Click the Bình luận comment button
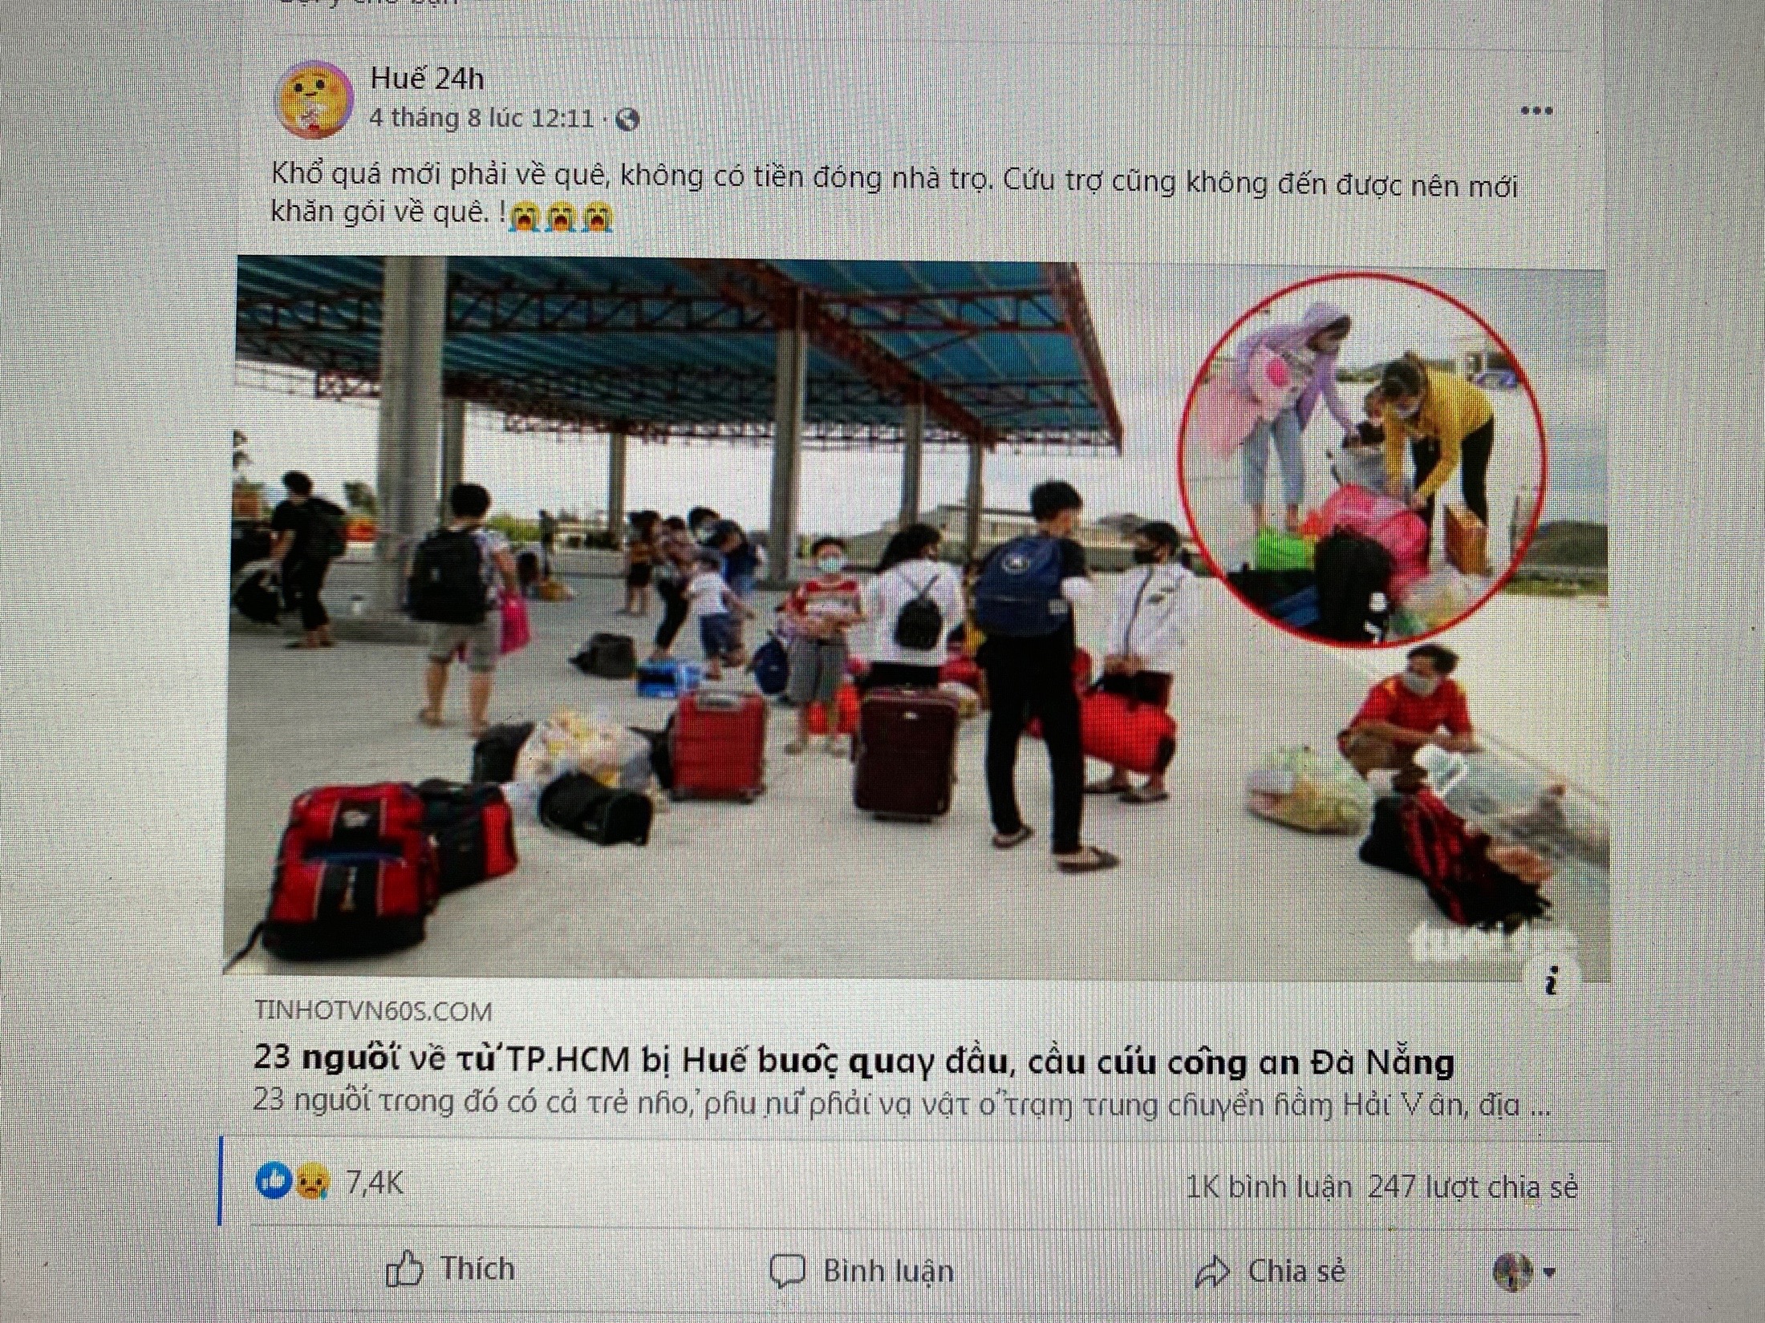This screenshot has height=1323, width=1765. pos(862,1271)
